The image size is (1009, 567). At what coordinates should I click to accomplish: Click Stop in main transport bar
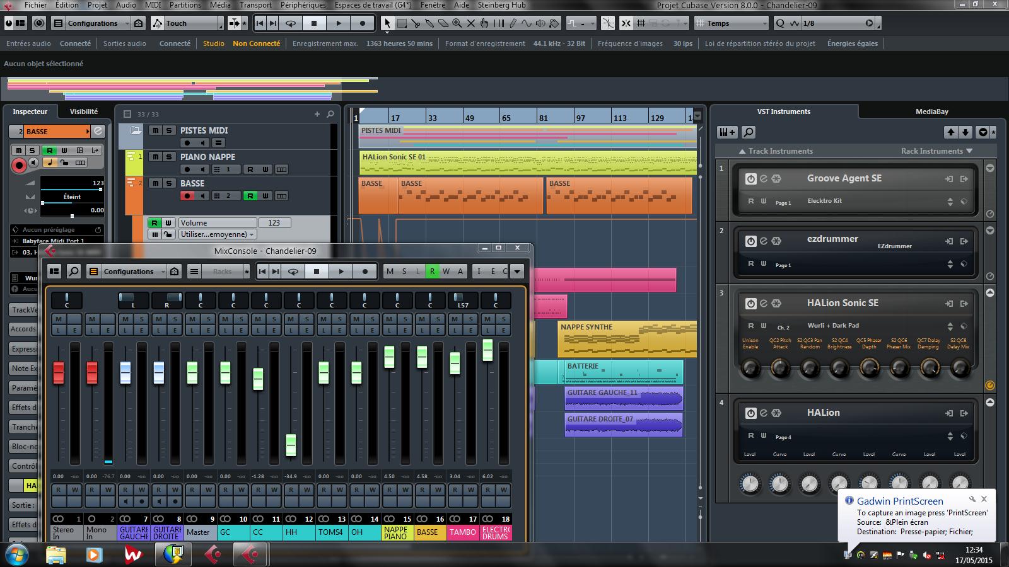314,23
